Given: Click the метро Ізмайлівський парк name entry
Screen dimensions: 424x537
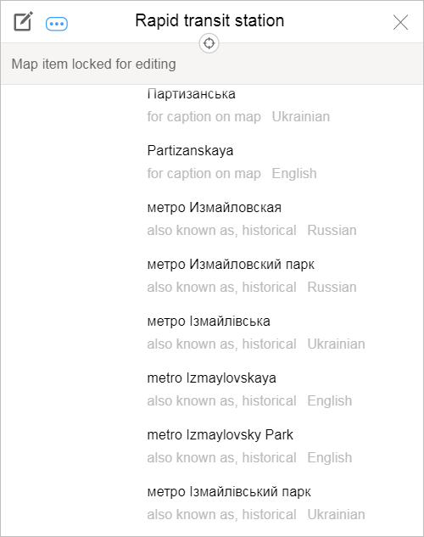Looking at the screenshot, I should click(x=229, y=492).
